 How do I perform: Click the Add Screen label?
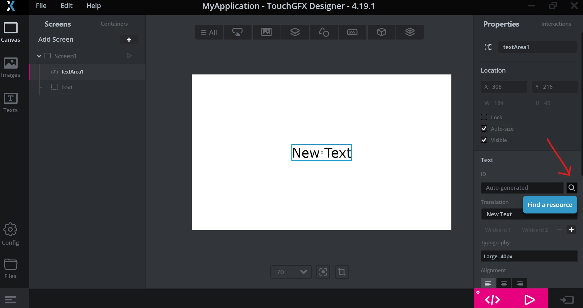point(56,40)
